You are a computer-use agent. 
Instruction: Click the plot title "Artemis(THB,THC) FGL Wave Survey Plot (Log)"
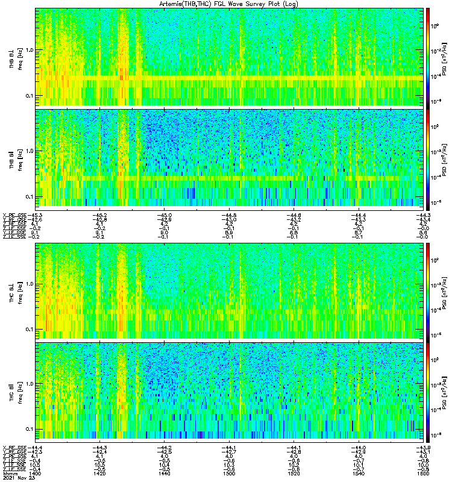[228, 4]
